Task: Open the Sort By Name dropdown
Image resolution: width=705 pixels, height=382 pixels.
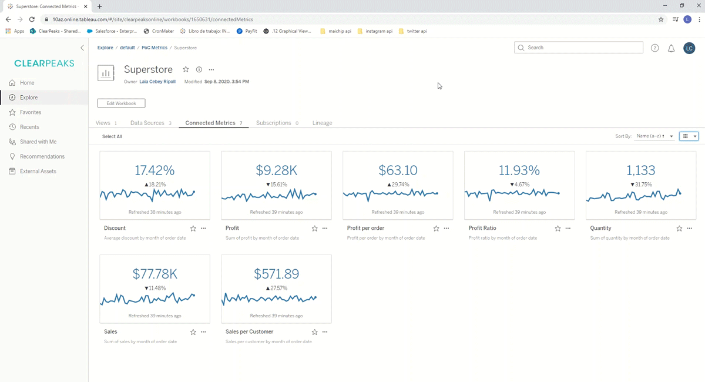Action: coord(654,136)
